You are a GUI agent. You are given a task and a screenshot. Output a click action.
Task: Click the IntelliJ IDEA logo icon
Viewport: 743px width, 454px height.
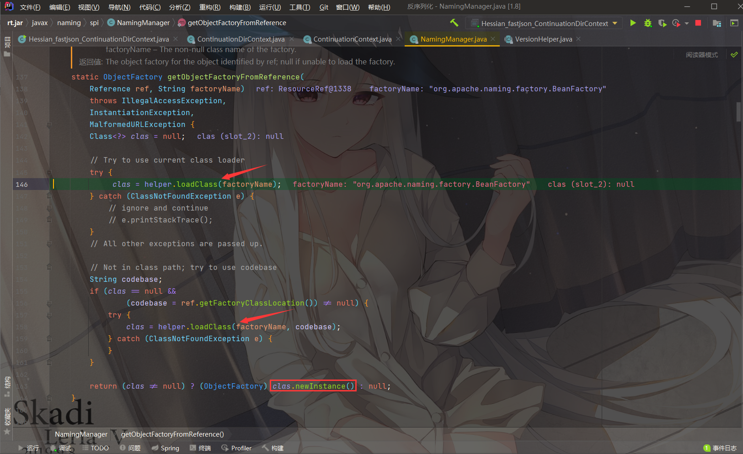(9, 7)
